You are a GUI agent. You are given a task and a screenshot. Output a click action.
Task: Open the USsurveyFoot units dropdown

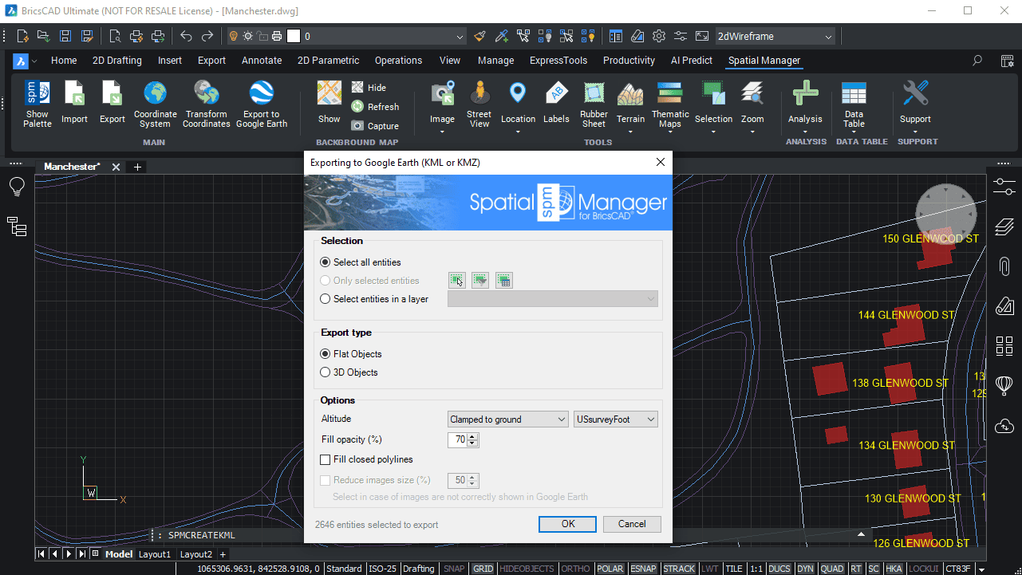616,419
